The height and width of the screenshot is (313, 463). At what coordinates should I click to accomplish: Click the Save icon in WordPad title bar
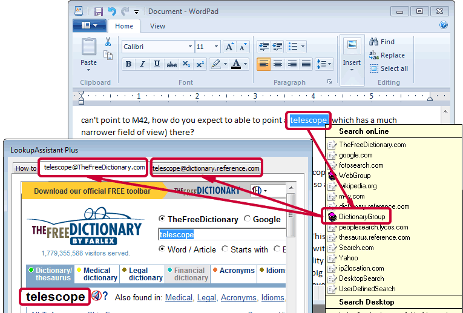98,12
